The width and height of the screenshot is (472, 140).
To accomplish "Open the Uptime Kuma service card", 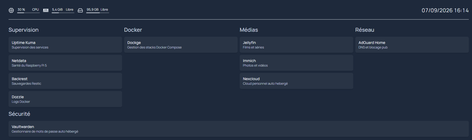I will pyautogui.click(x=65, y=45).
